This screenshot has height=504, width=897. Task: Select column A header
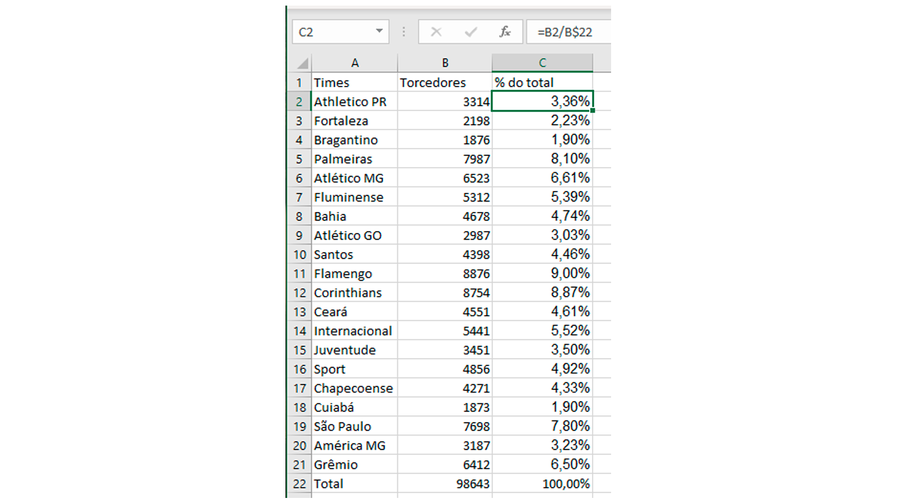[355, 63]
